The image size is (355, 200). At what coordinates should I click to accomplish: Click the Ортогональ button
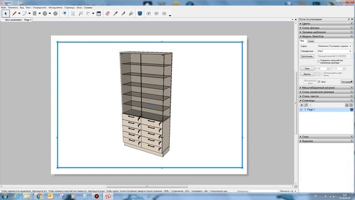pos(307,56)
